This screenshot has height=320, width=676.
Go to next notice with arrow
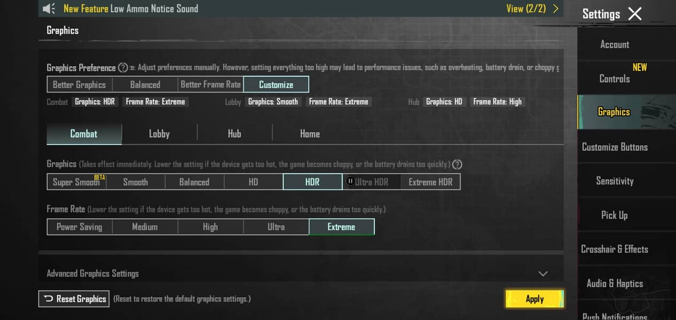(556, 9)
